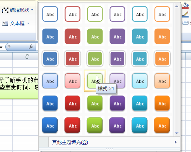The width and height of the screenshot is (191, 152).
Task: Grab the gallery resize handle dots
Action: 109,149
